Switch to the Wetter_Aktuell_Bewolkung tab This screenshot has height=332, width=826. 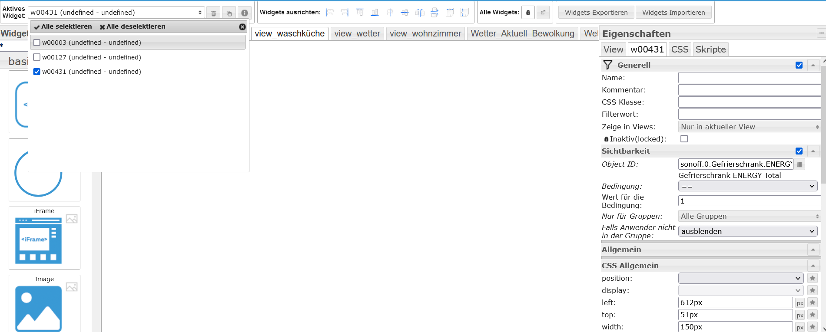[522, 33]
